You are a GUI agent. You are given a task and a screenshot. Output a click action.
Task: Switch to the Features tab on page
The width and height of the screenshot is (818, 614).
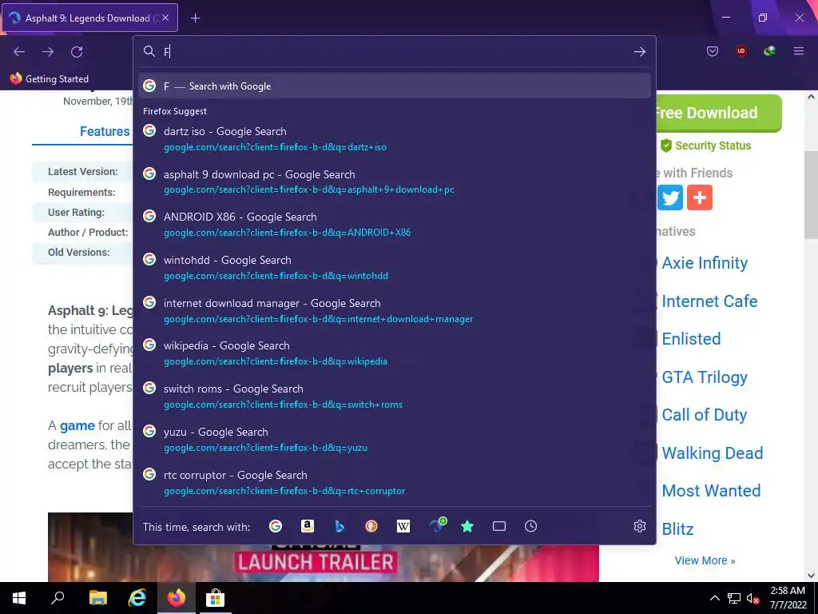point(105,132)
